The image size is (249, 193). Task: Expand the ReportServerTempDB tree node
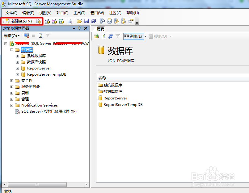click(18, 75)
